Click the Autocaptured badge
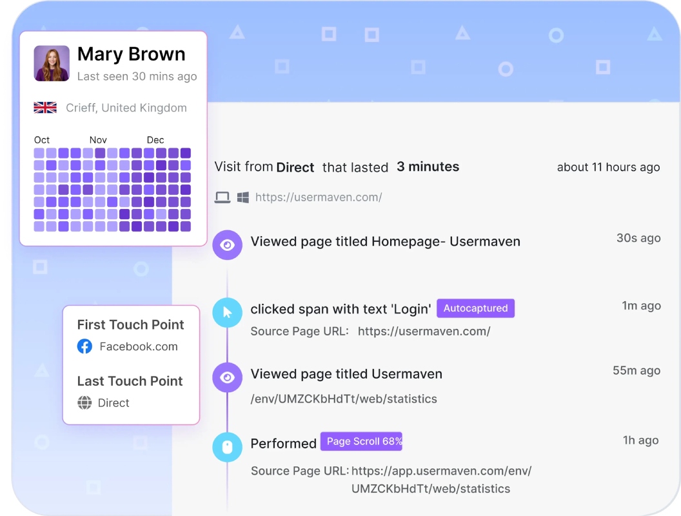This screenshot has width=681, height=516. tap(475, 308)
